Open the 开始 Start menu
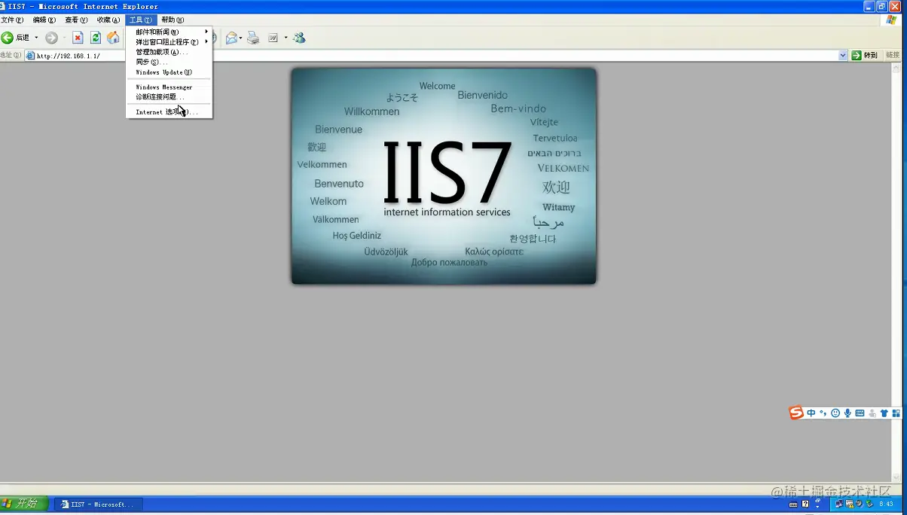The height and width of the screenshot is (515, 907). point(24,504)
